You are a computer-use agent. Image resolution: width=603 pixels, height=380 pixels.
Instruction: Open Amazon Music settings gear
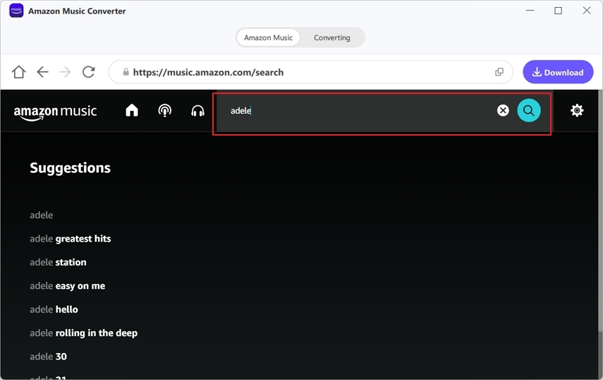(577, 110)
